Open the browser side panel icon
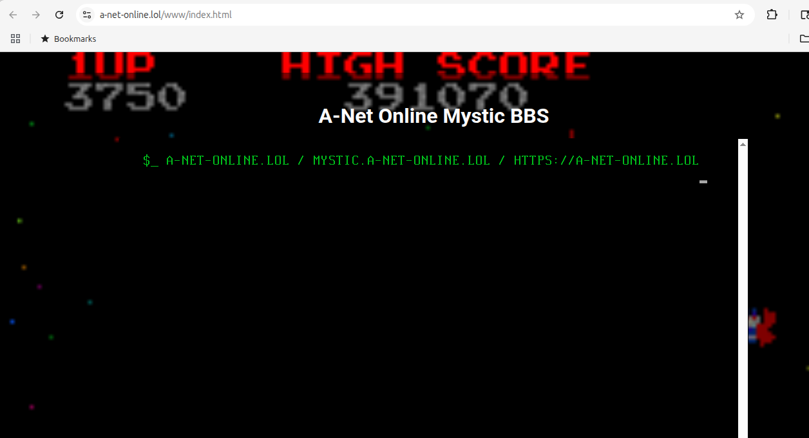The height and width of the screenshot is (438, 809). click(x=803, y=14)
